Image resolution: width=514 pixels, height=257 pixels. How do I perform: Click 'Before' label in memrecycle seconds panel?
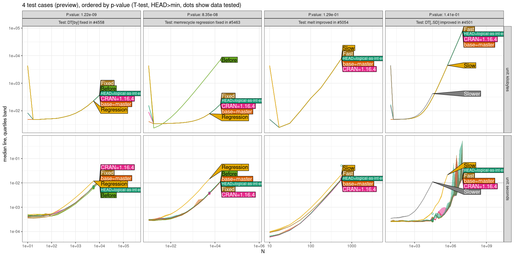[229, 174]
